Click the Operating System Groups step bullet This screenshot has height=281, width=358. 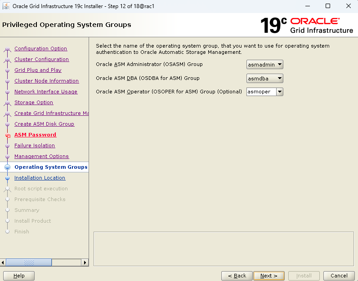pos(7,167)
